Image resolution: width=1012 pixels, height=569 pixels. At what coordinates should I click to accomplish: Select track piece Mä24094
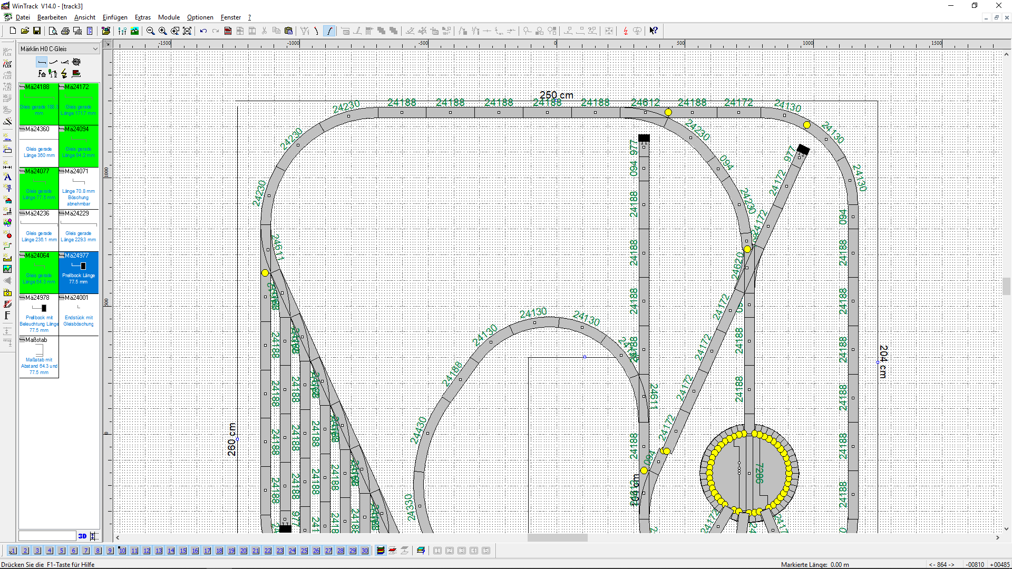[x=79, y=146]
